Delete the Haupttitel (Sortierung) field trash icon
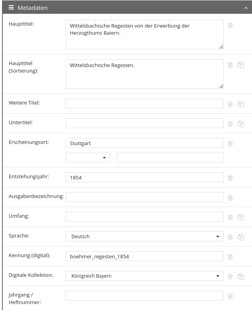The height and width of the screenshot is (310, 252). point(230,65)
